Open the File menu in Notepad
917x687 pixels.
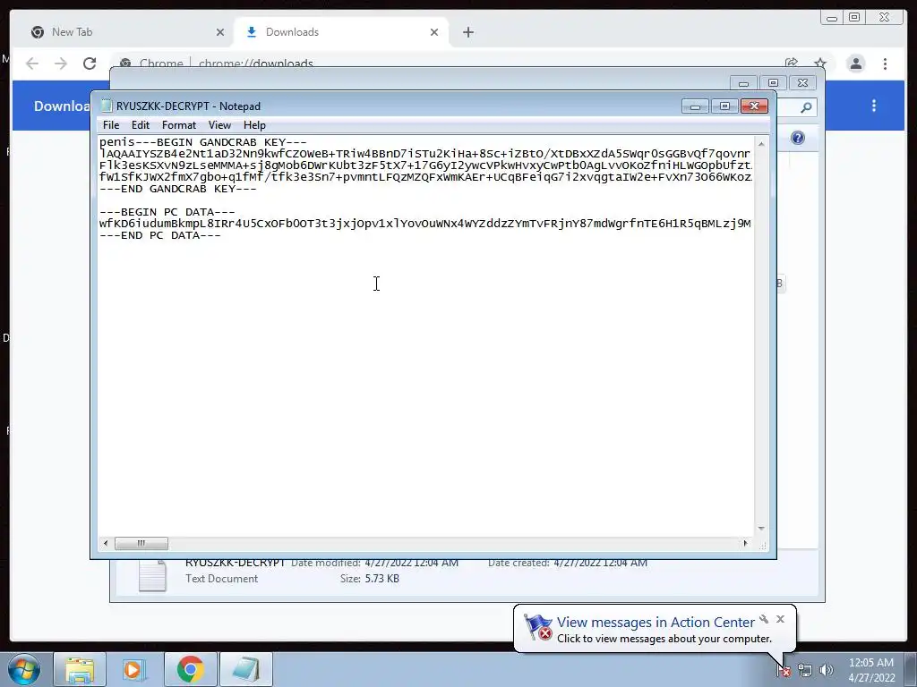110,125
